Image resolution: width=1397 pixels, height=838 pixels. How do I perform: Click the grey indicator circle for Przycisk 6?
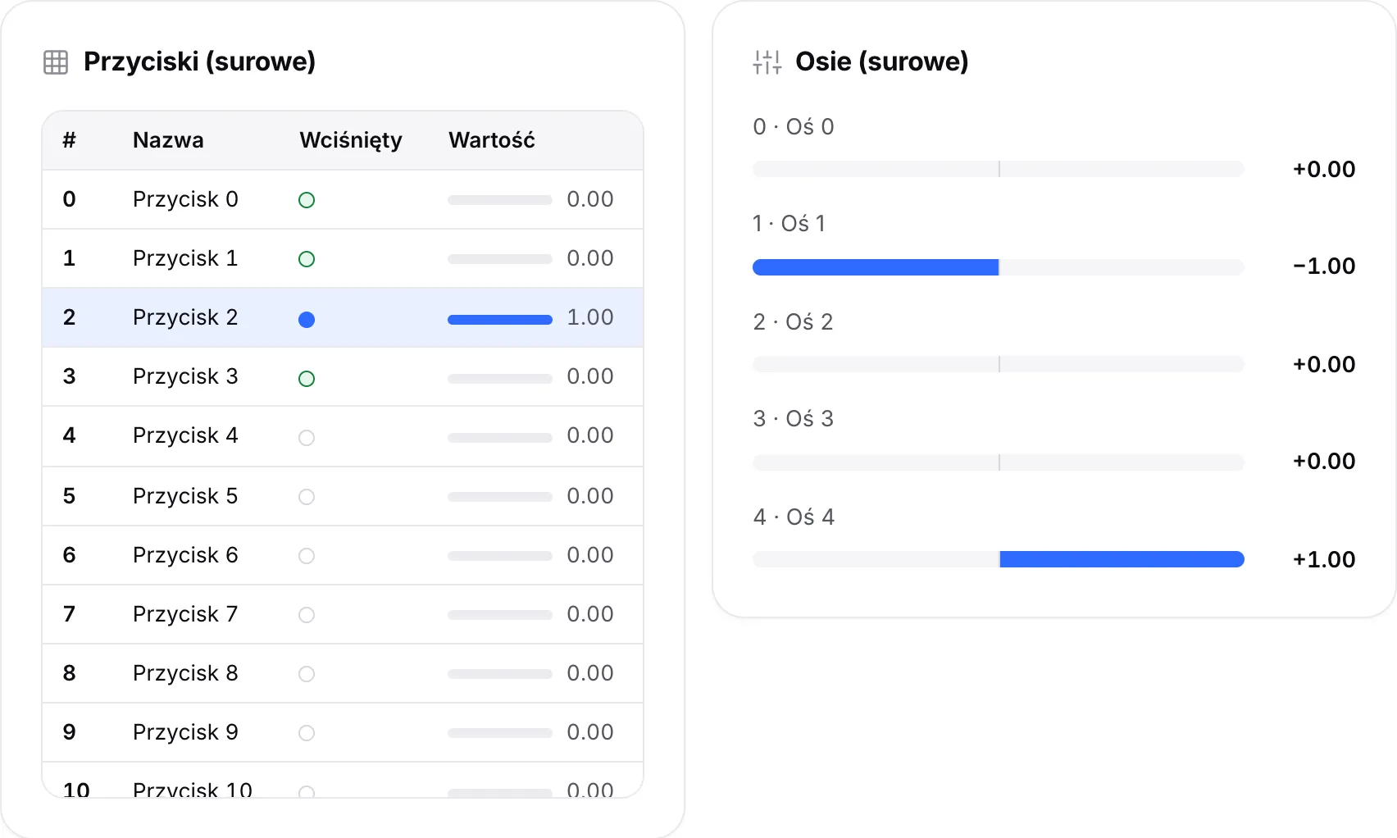(x=307, y=556)
